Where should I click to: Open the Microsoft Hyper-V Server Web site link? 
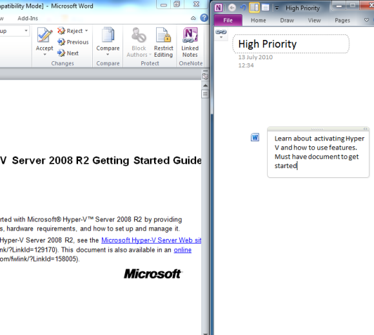[152, 240]
